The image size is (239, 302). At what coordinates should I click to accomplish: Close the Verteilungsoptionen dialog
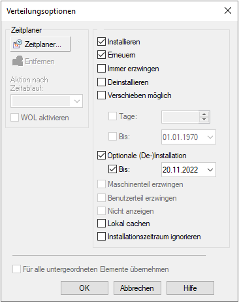228,10
